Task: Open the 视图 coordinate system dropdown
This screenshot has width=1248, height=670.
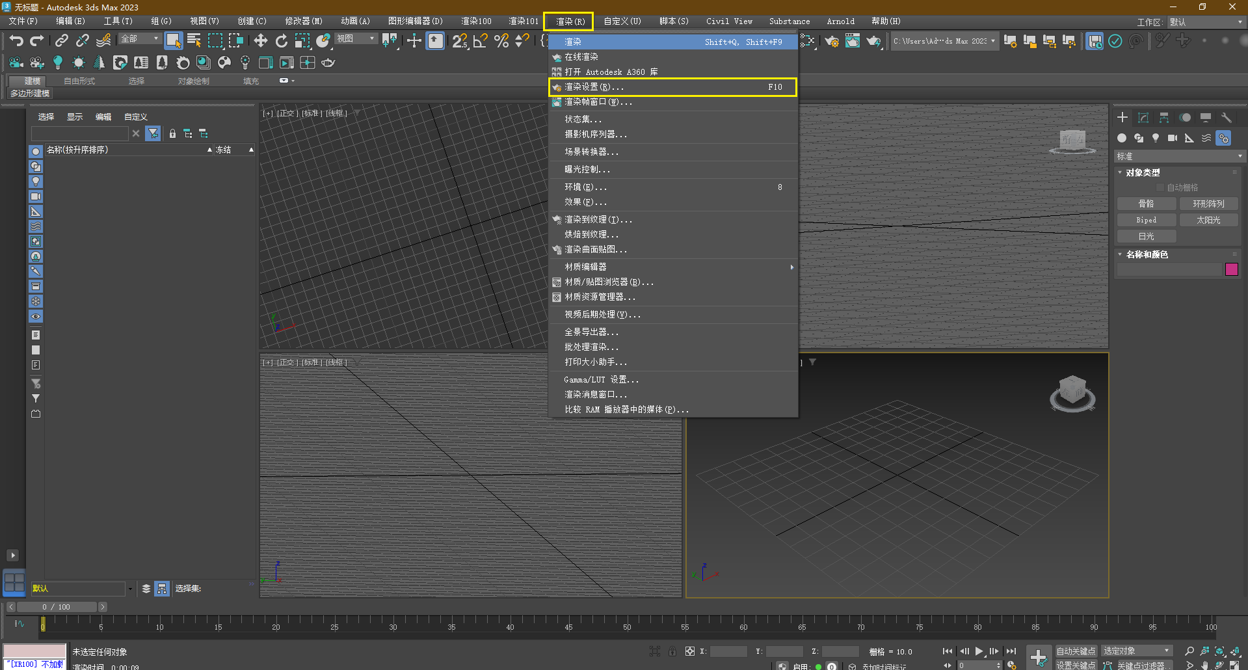Action: pos(356,39)
